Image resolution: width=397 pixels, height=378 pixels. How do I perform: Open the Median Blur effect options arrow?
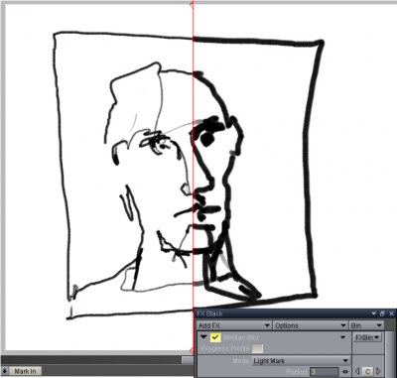click(343, 337)
